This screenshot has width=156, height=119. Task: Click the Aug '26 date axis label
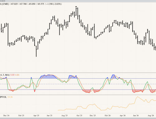coord(151,116)
